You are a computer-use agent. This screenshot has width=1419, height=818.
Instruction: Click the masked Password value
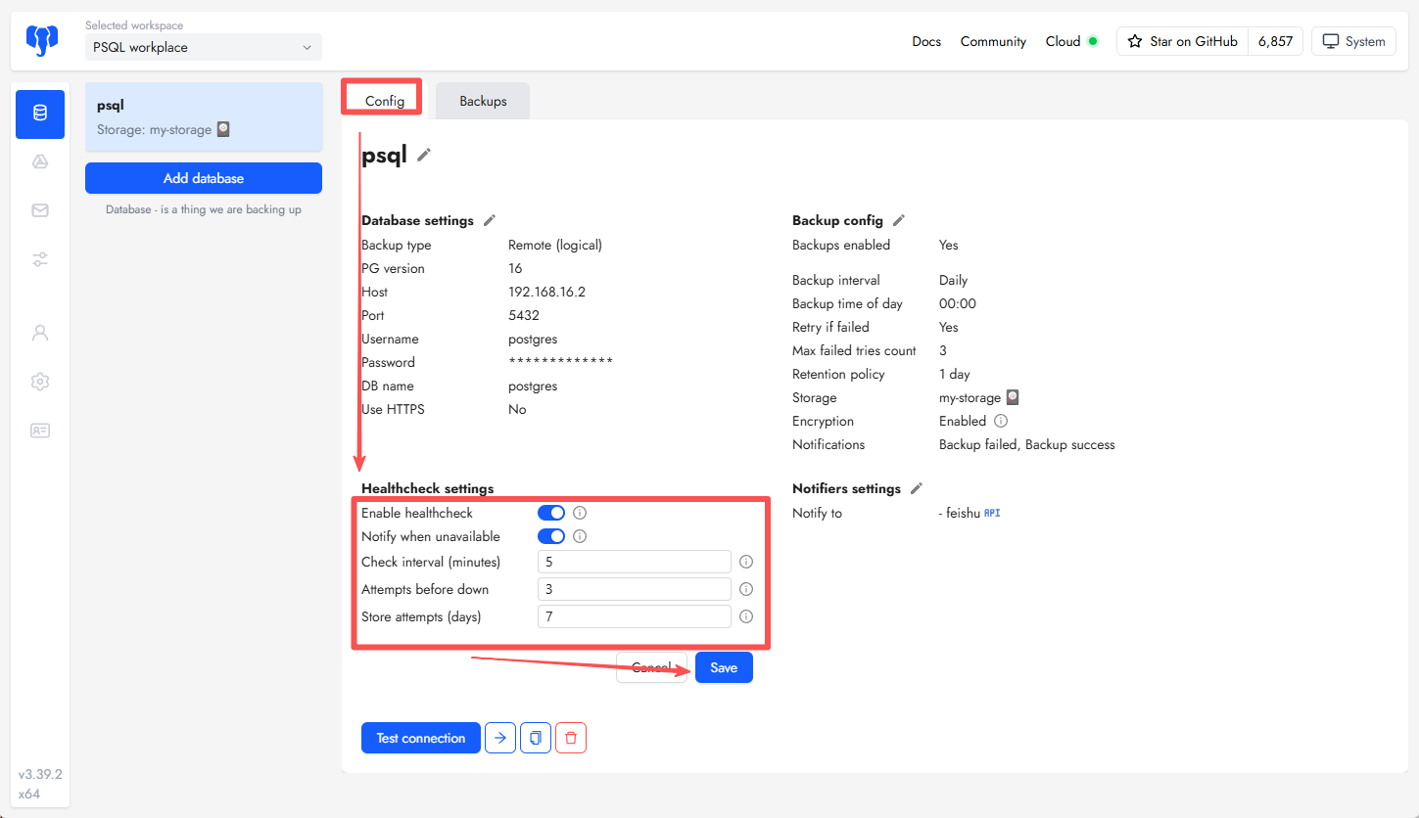point(561,362)
